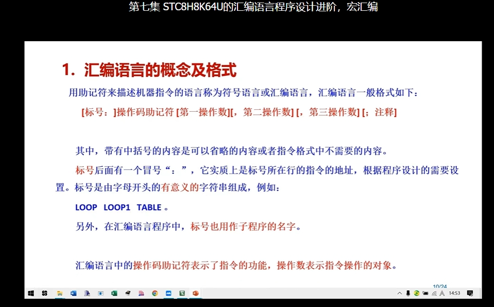Image resolution: width=494 pixels, height=307 pixels.
Task: Click the slide heading '1. 汇编语言的概念及格式'
Action: (x=149, y=70)
